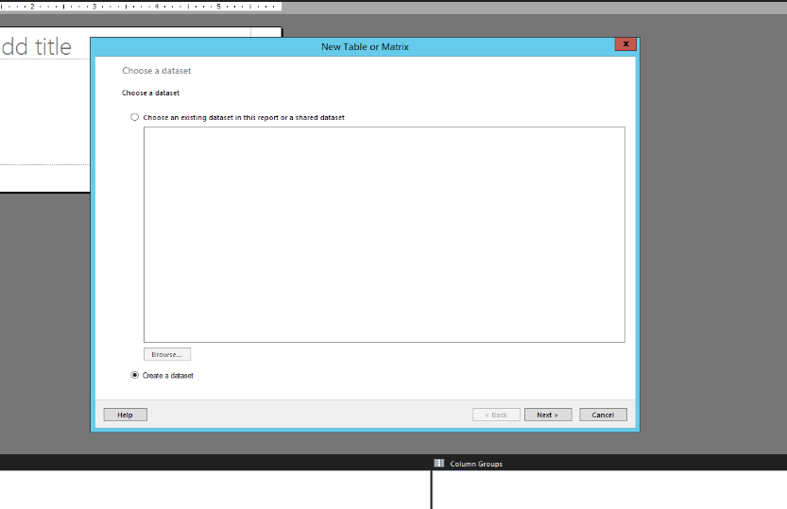This screenshot has height=509, width=787.
Task: Click the horizontal ruler above the report
Action: pos(141,7)
